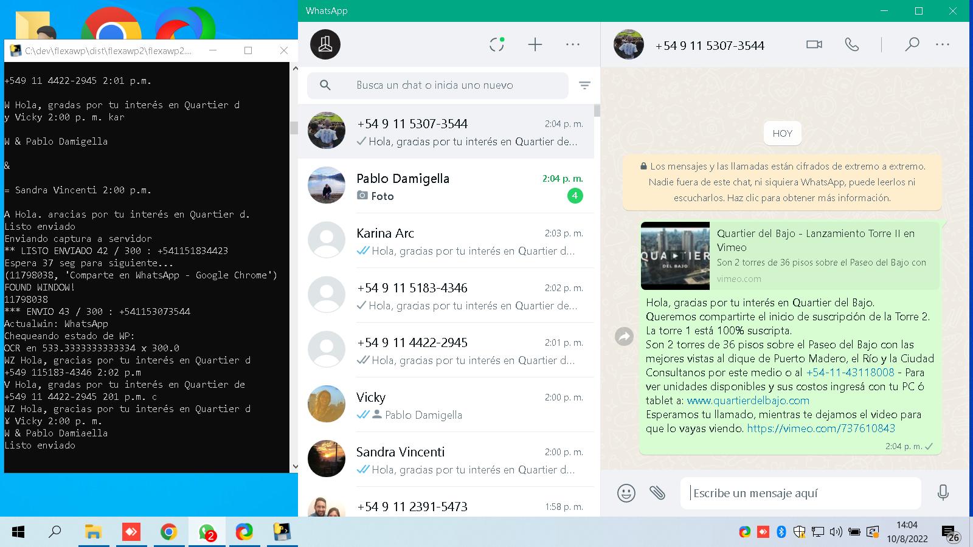Viewport: 973px width, 547px height.
Task: Click the encryption notice for more info
Action: pyautogui.click(x=782, y=182)
